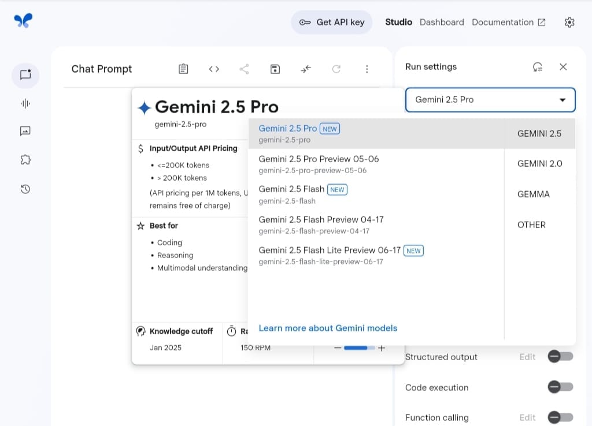Click the Knowledge cutoff head icon
Screen dimensions: 592x426
coord(140,331)
